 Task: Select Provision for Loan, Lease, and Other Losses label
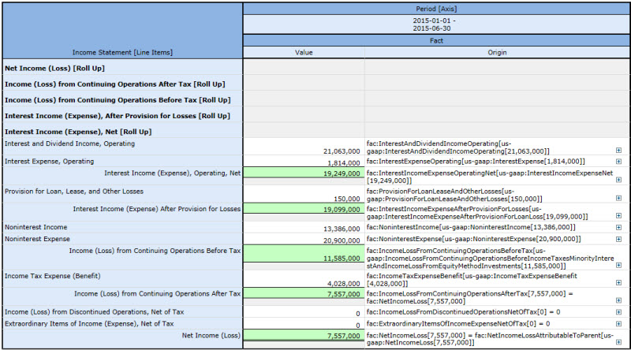point(74,192)
